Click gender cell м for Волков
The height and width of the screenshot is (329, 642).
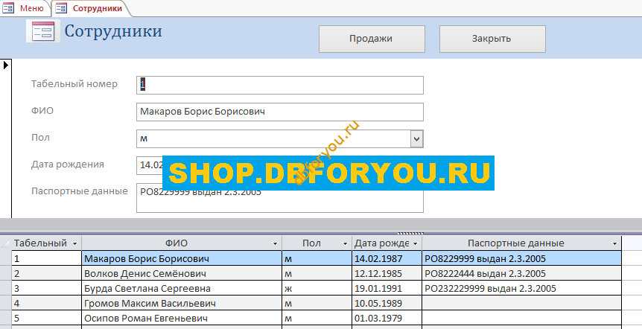tap(317, 273)
